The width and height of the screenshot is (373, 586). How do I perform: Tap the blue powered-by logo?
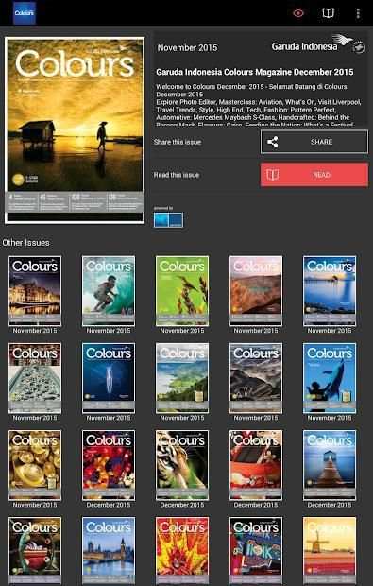click(x=168, y=219)
